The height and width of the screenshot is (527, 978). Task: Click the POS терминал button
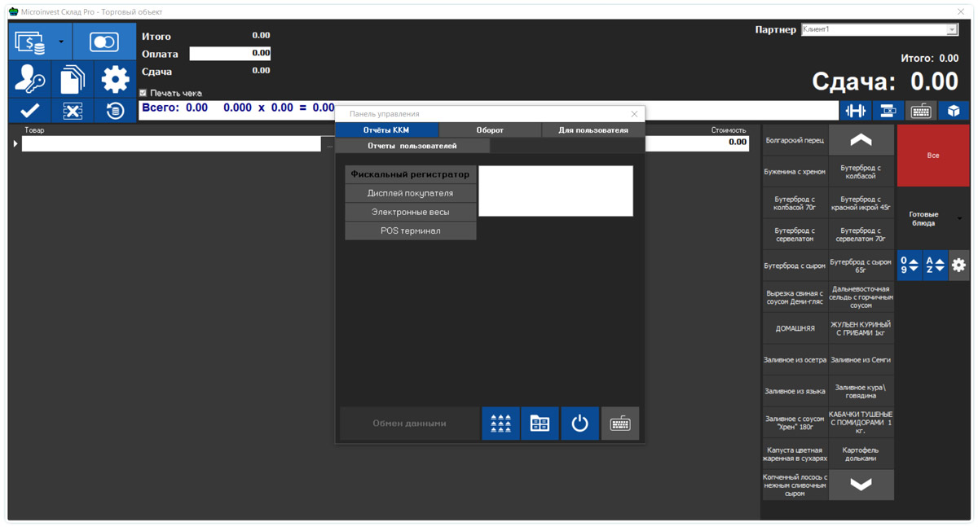pyautogui.click(x=410, y=231)
